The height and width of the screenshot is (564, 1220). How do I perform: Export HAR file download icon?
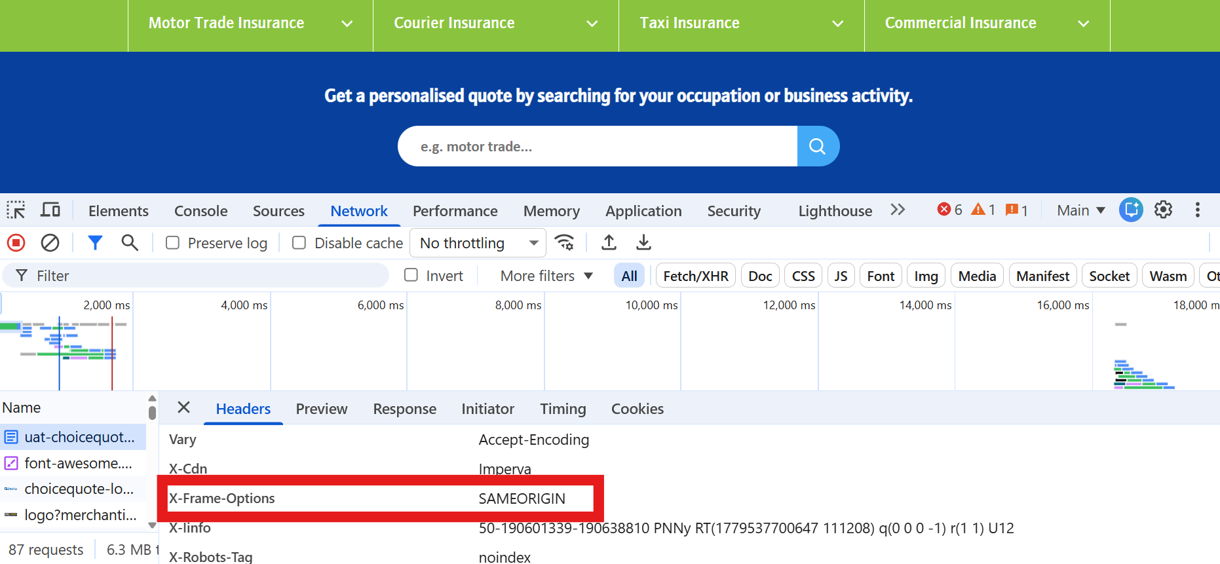(643, 243)
